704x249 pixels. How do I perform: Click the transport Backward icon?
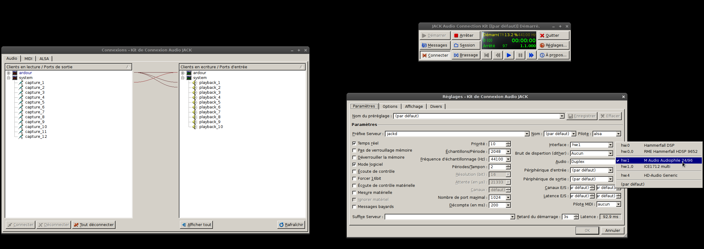pyautogui.click(x=498, y=55)
